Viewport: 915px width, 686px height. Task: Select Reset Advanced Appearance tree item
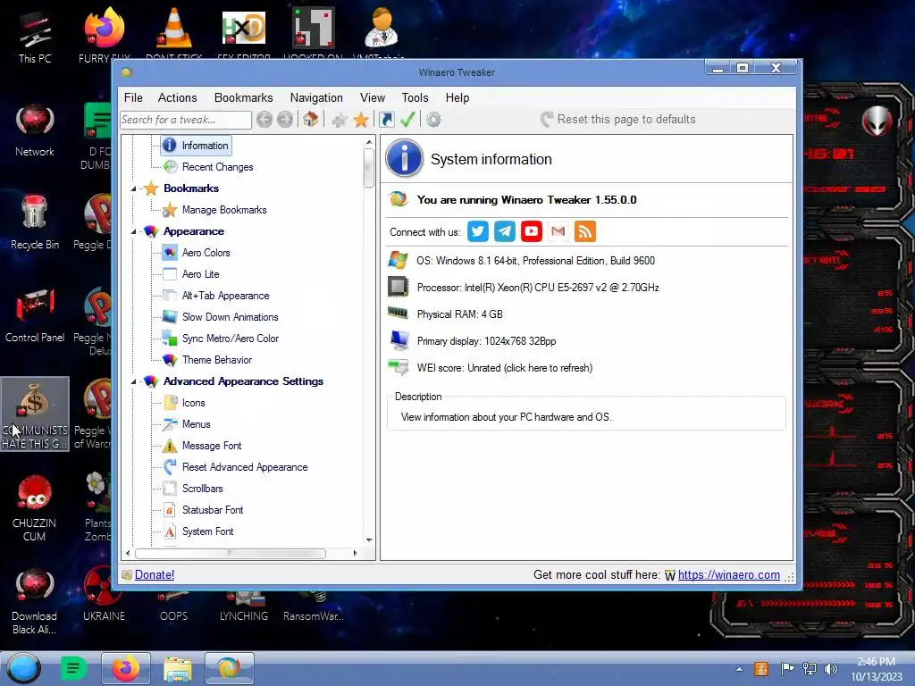point(245,467)
